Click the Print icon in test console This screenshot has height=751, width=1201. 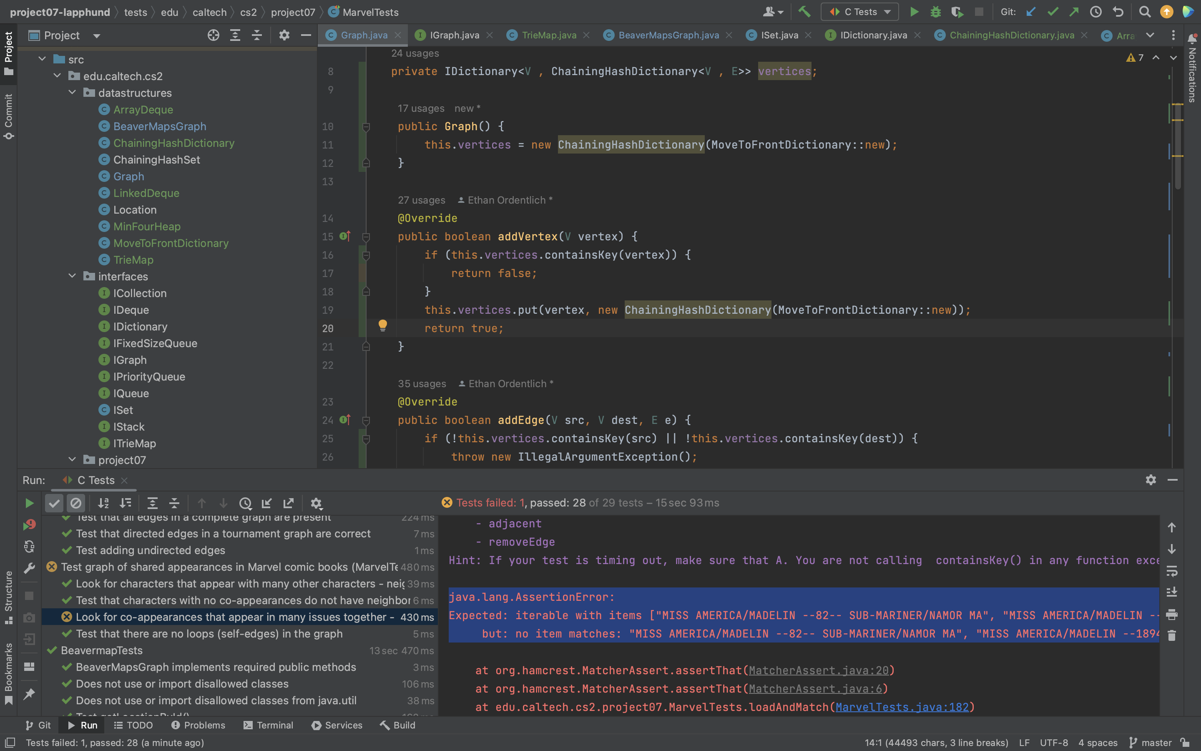[x=1172, y=615]
